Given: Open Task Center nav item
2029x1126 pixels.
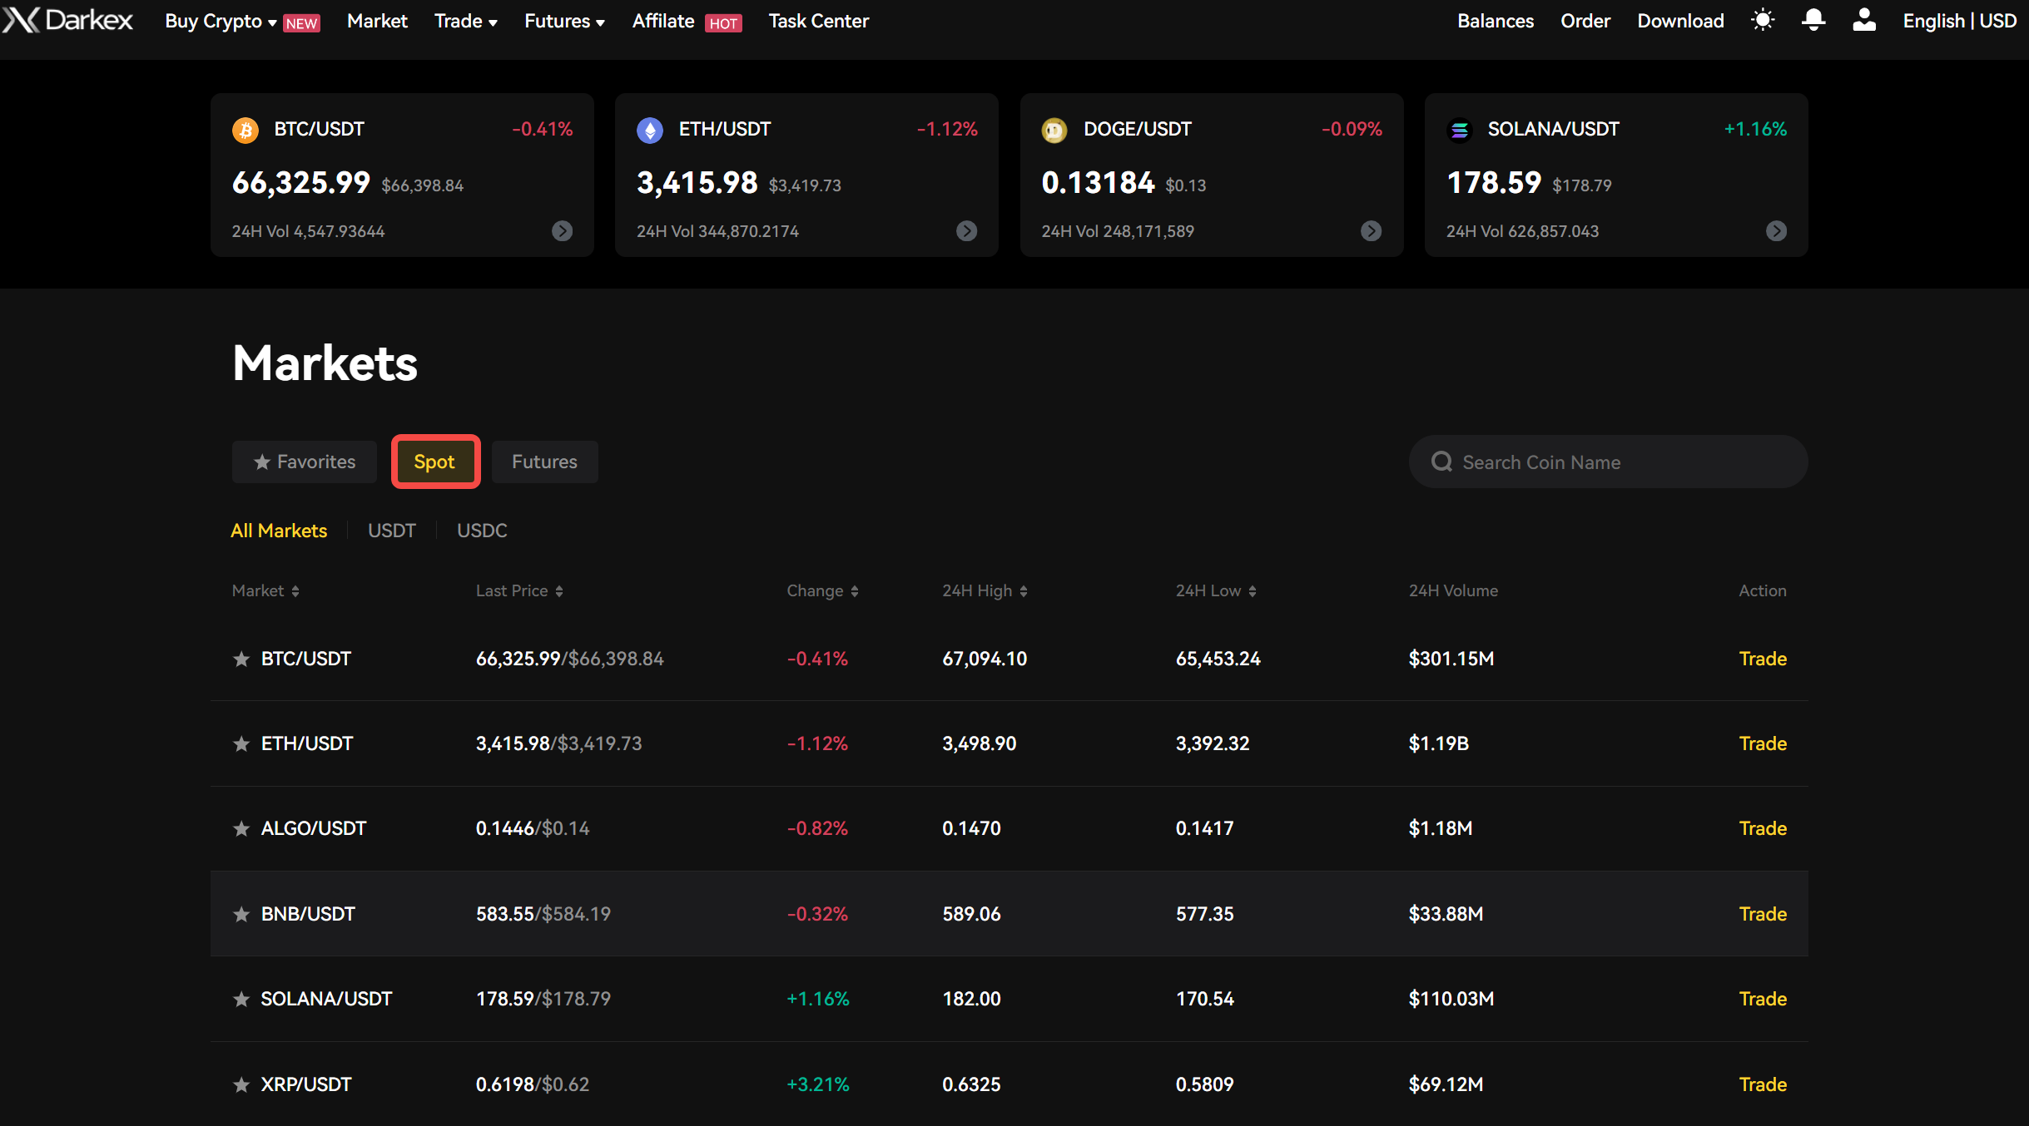Looking at the screenshot, I should click(x=819, y=22).
